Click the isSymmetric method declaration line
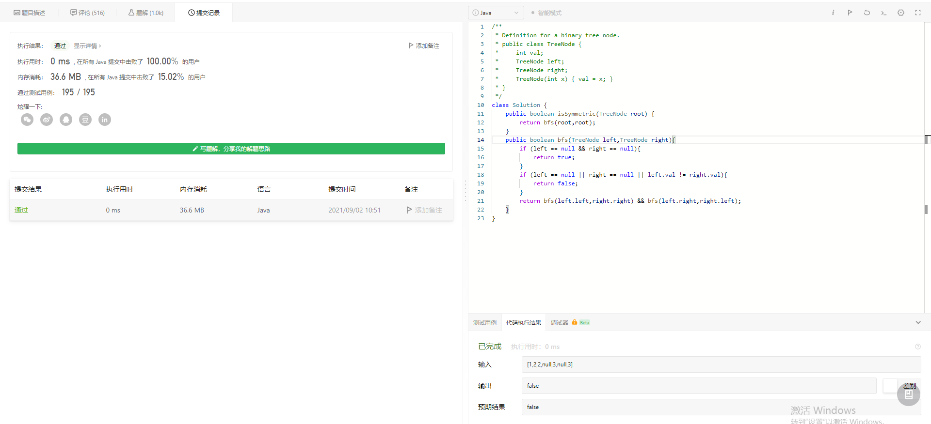931x424 pixels. 580,114
